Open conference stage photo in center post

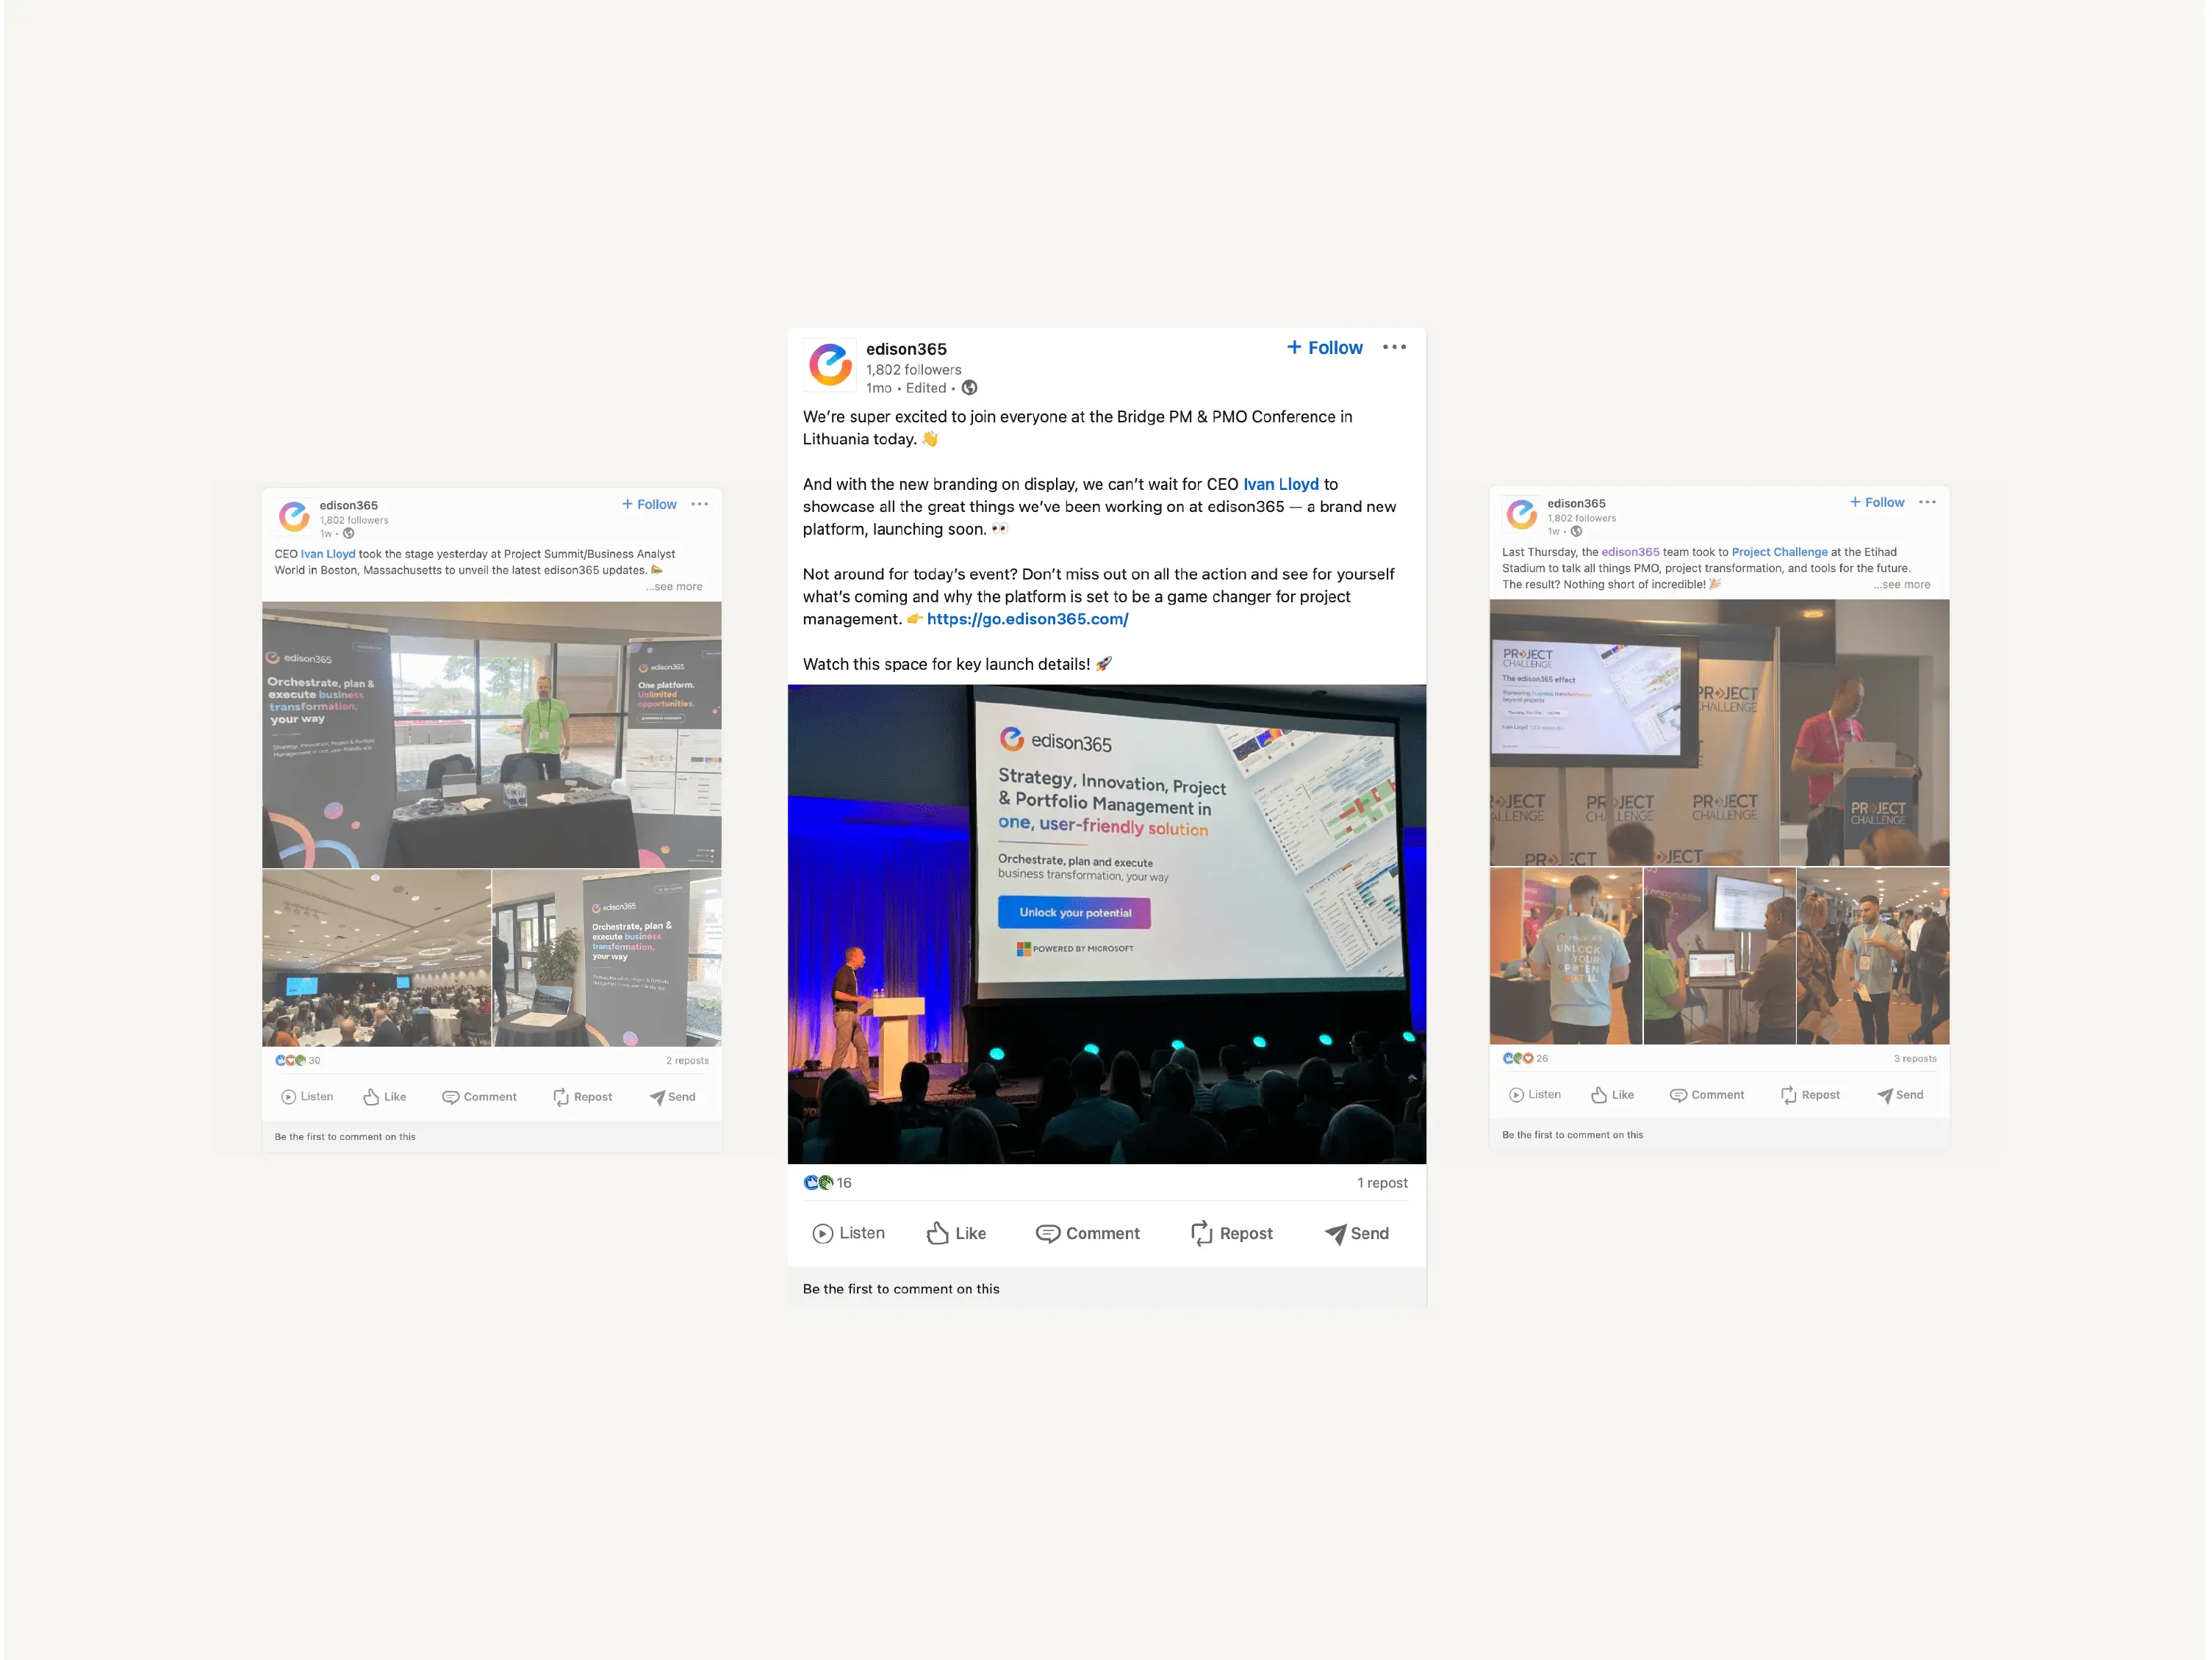point(1106,925)
